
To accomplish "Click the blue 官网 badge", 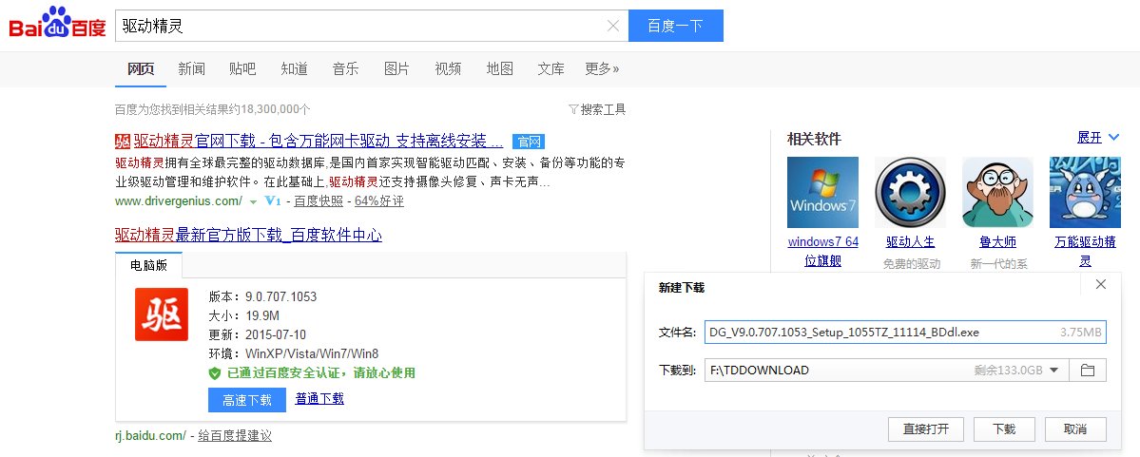I will [x=529, y=142].
